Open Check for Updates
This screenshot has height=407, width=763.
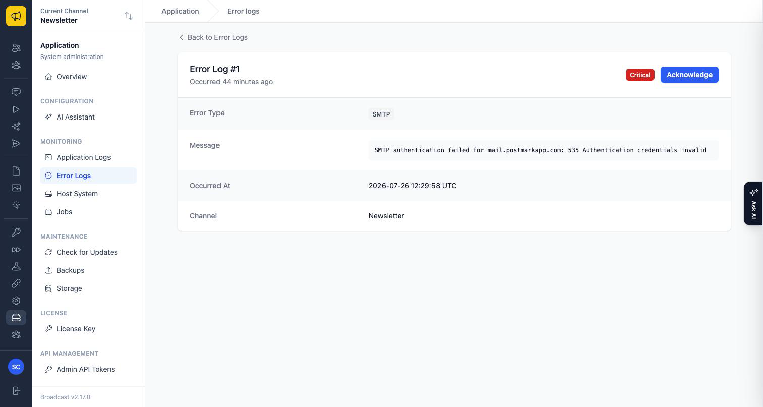pos(88,252)
